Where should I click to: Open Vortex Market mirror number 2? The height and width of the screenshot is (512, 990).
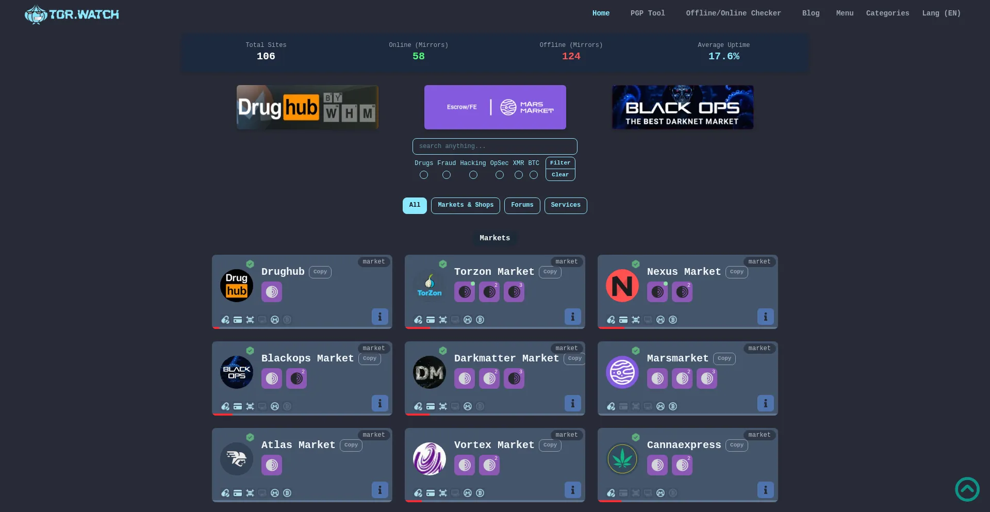pos(489,465)
